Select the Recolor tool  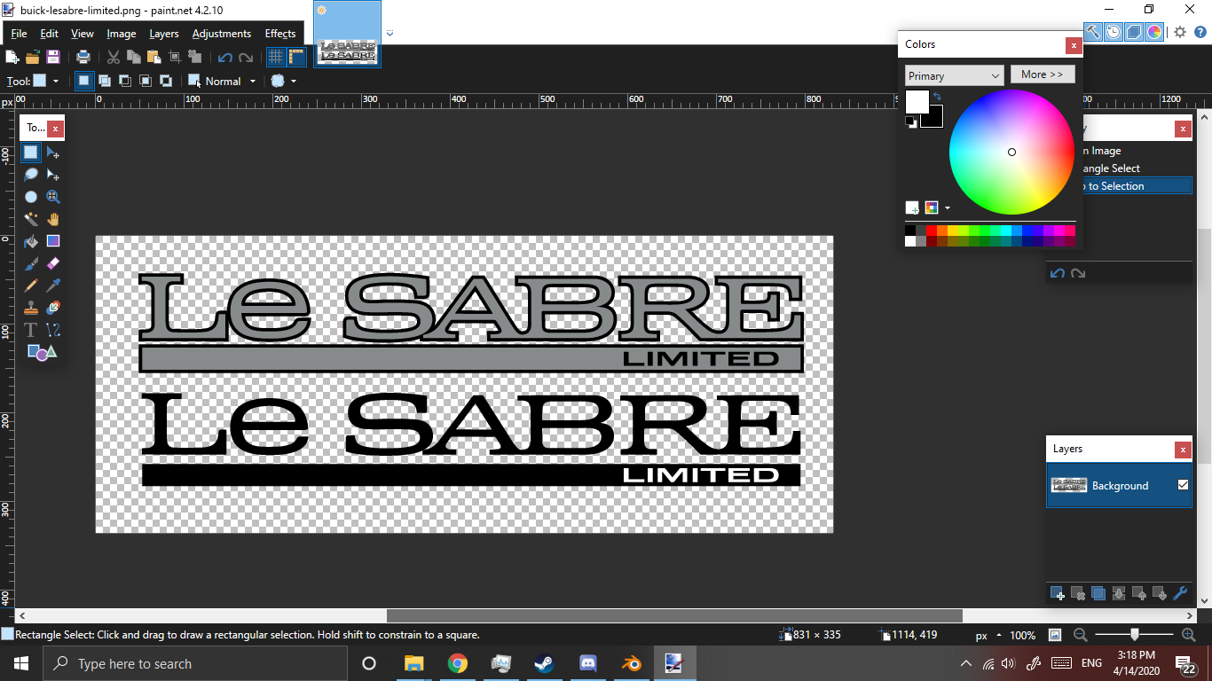point(53,308)
